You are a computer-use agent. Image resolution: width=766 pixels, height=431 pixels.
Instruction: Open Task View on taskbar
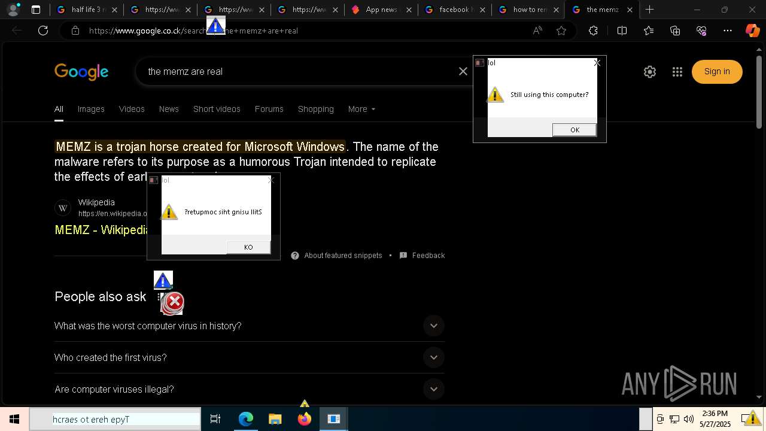click(215, 419)
